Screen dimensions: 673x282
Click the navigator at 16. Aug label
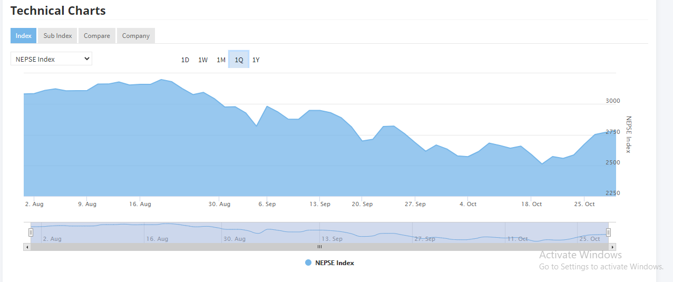[157, 239]
